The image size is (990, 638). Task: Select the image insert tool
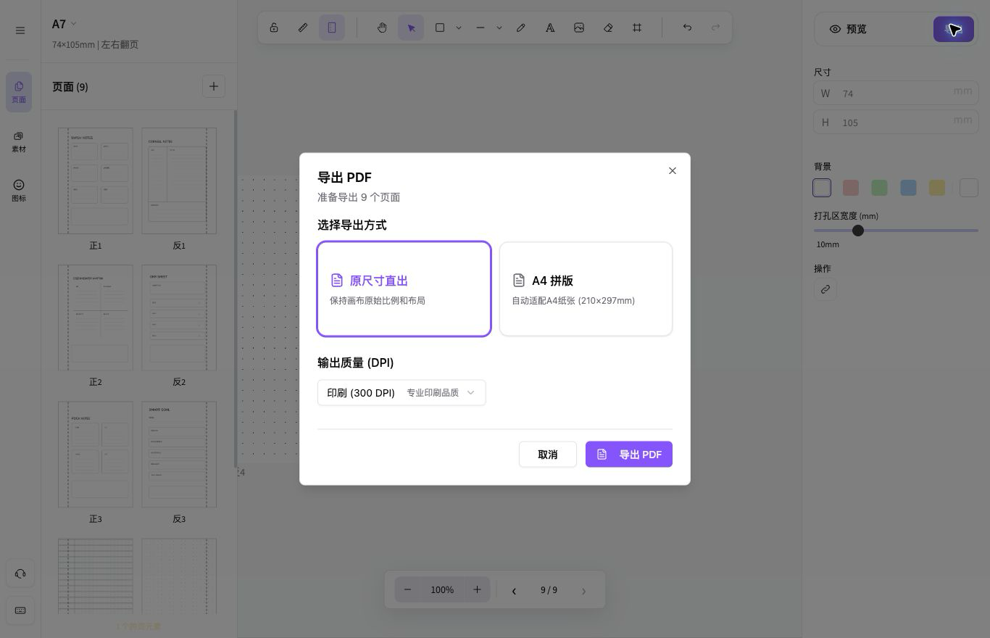point(579,28)
